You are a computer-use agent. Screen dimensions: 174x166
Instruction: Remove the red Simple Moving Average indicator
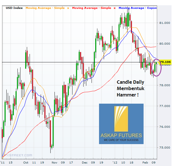pos(115,8)
